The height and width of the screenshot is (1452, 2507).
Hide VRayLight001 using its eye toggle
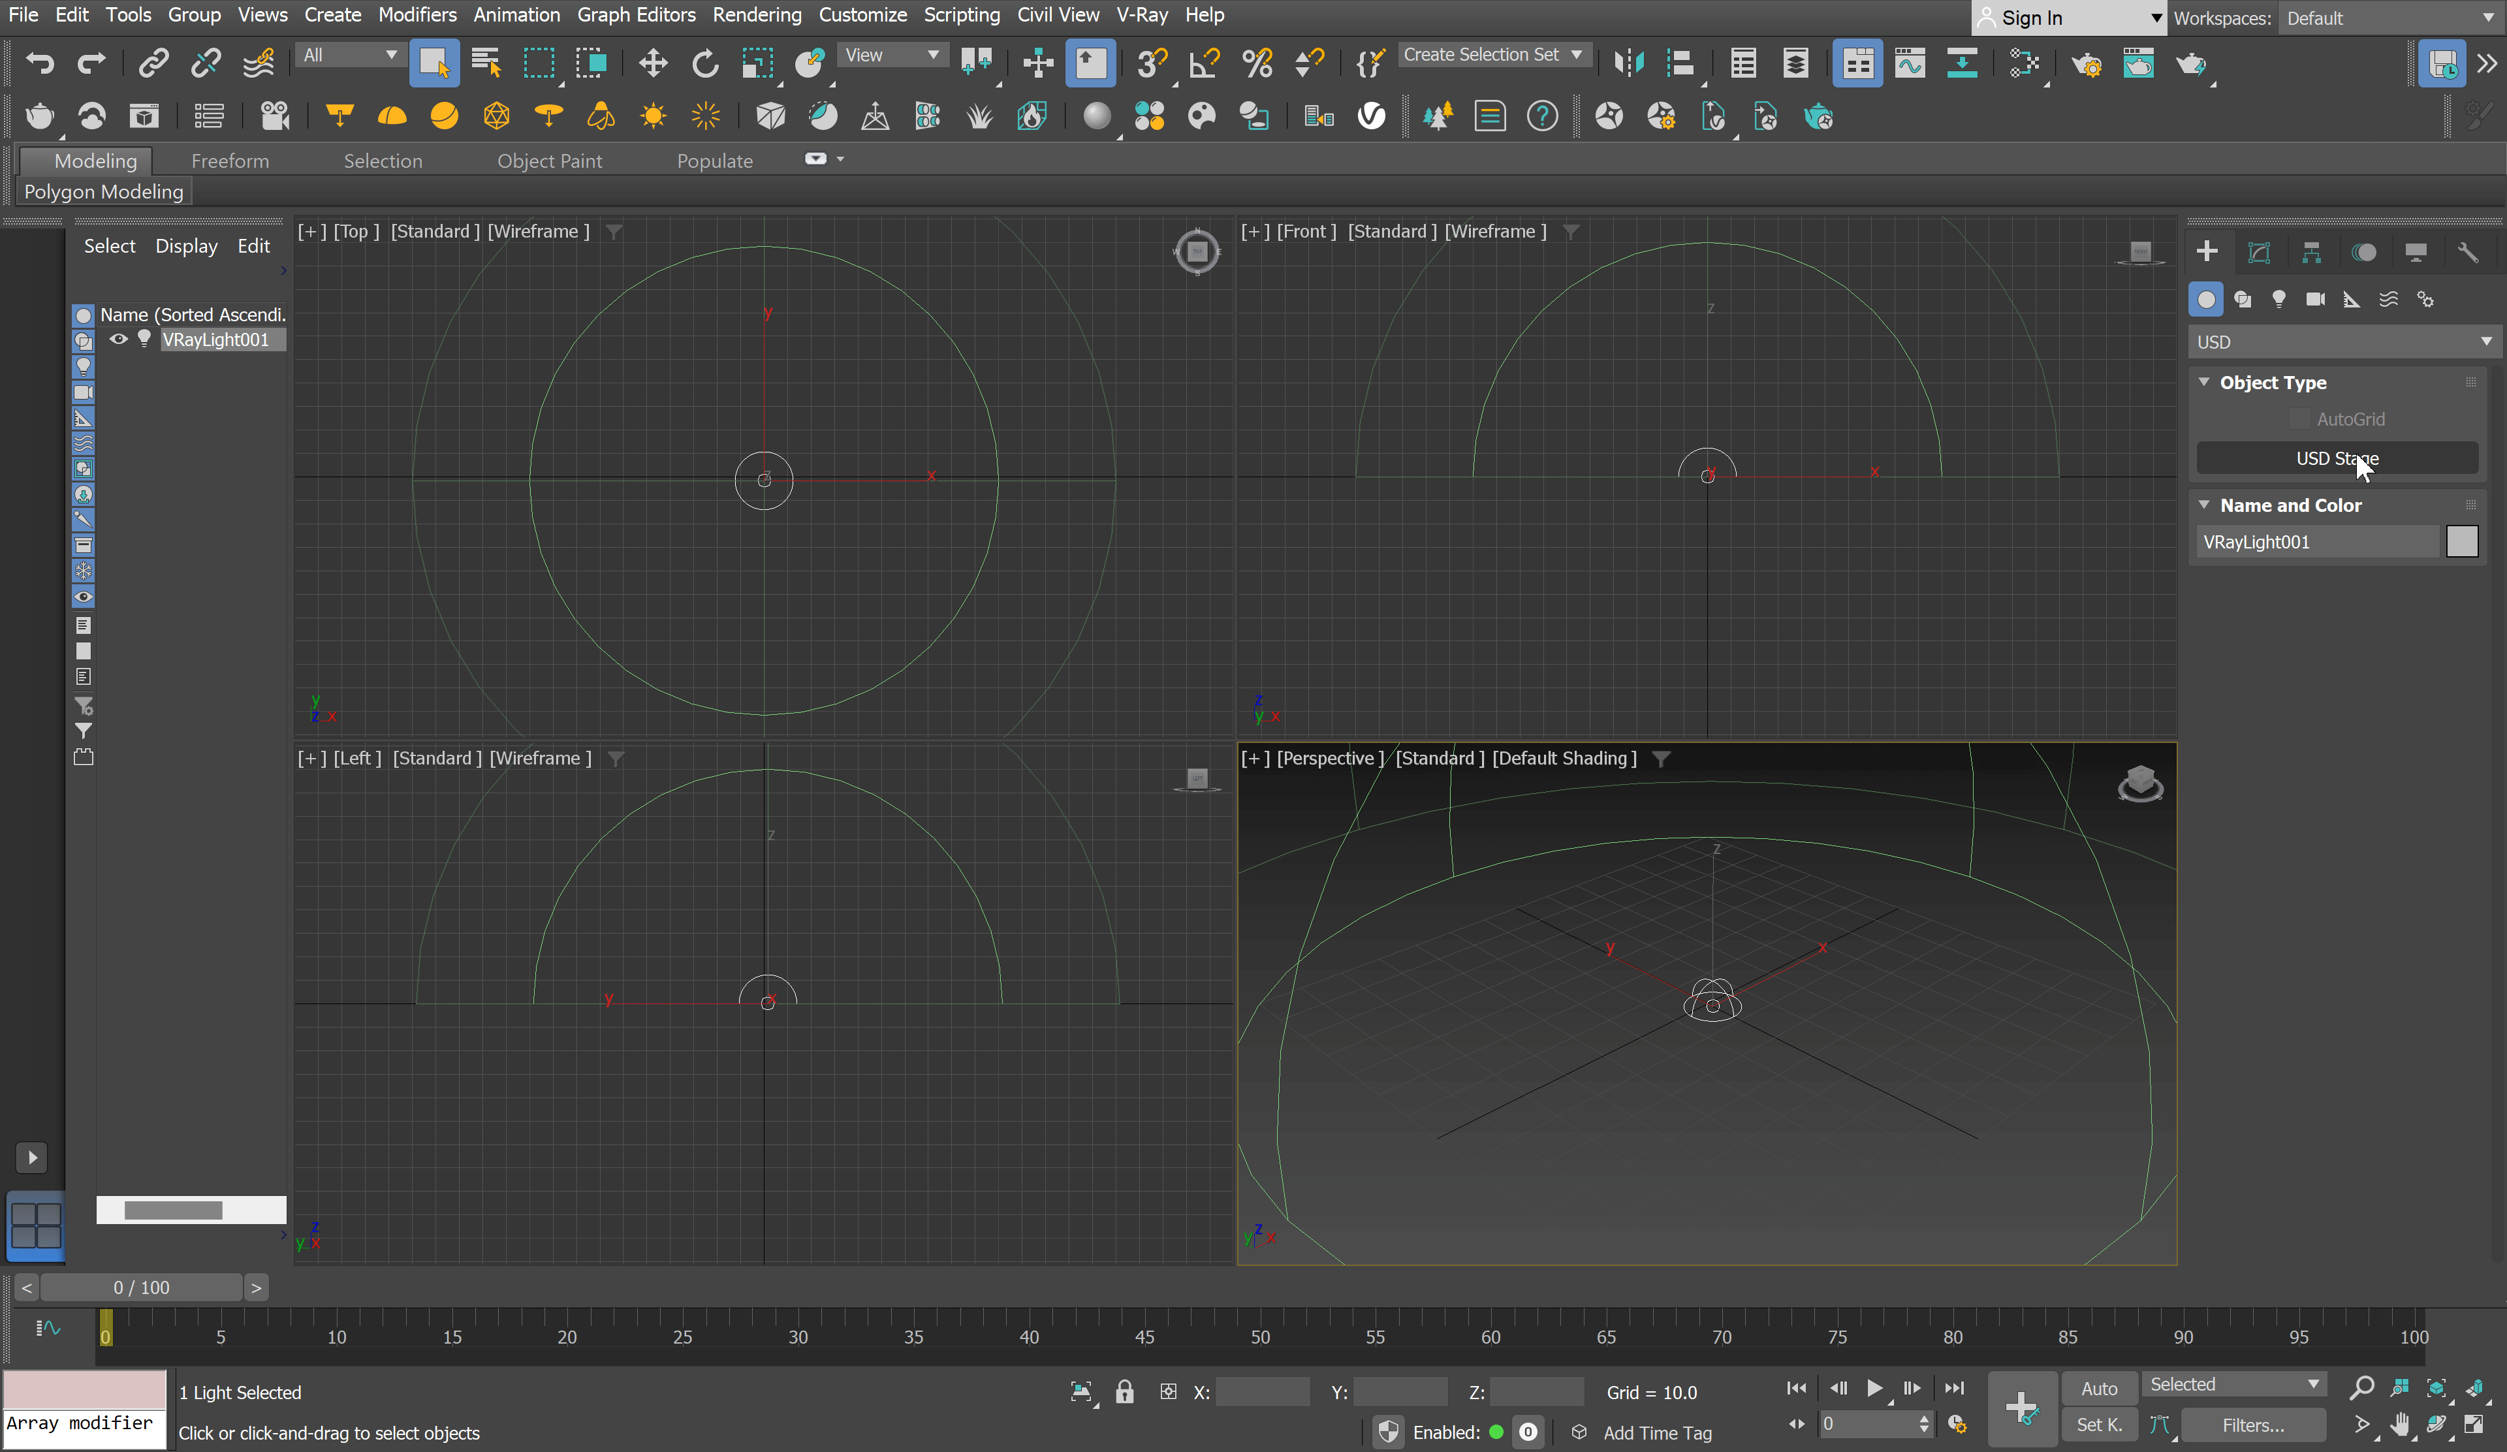119,339
